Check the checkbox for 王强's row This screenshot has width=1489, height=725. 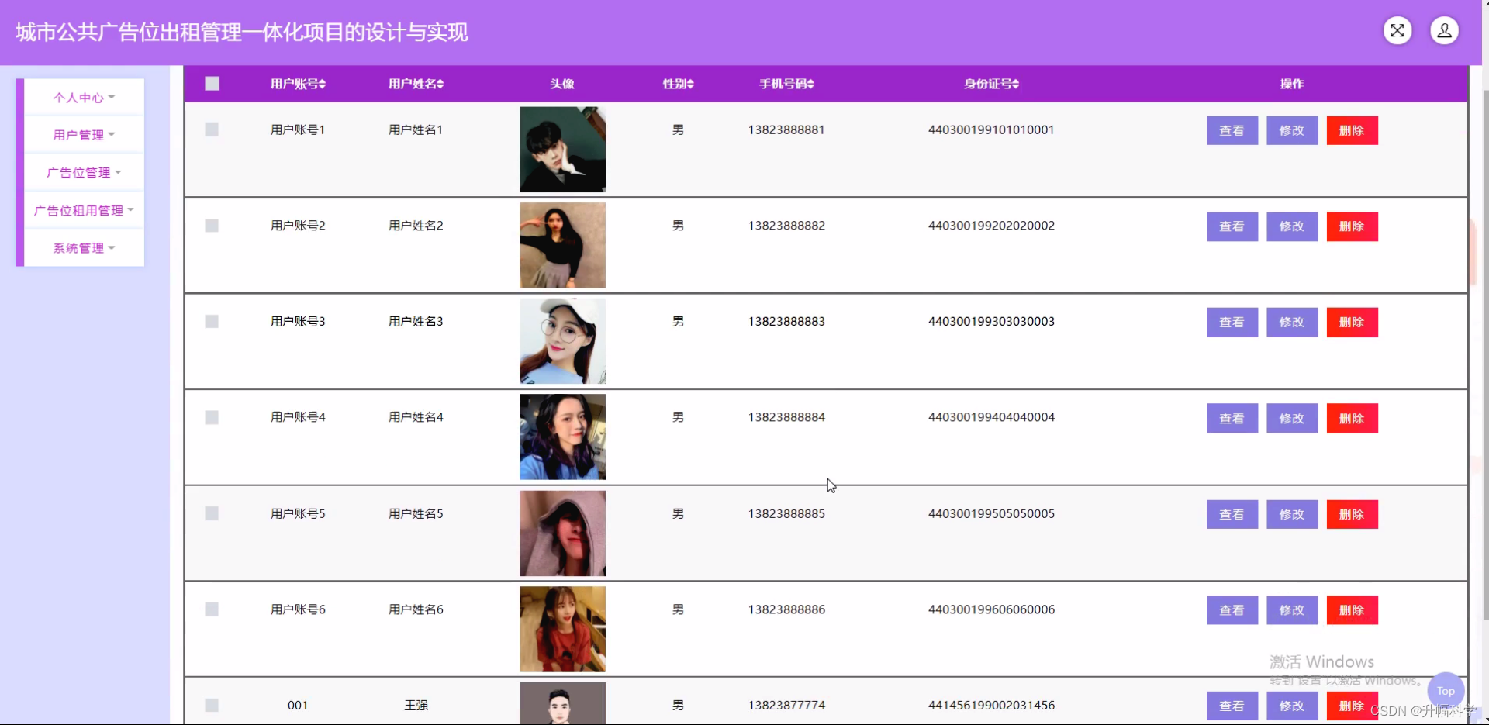coord(212,705)
